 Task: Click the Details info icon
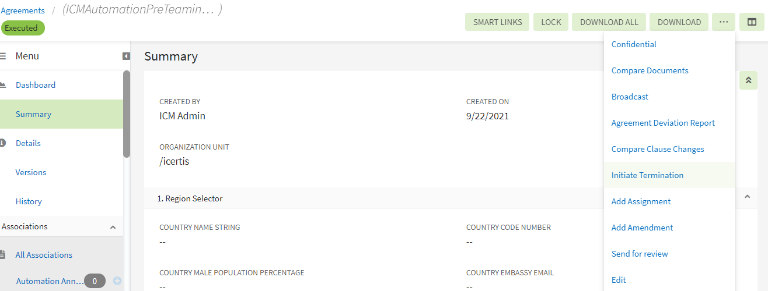click(3, 143)
